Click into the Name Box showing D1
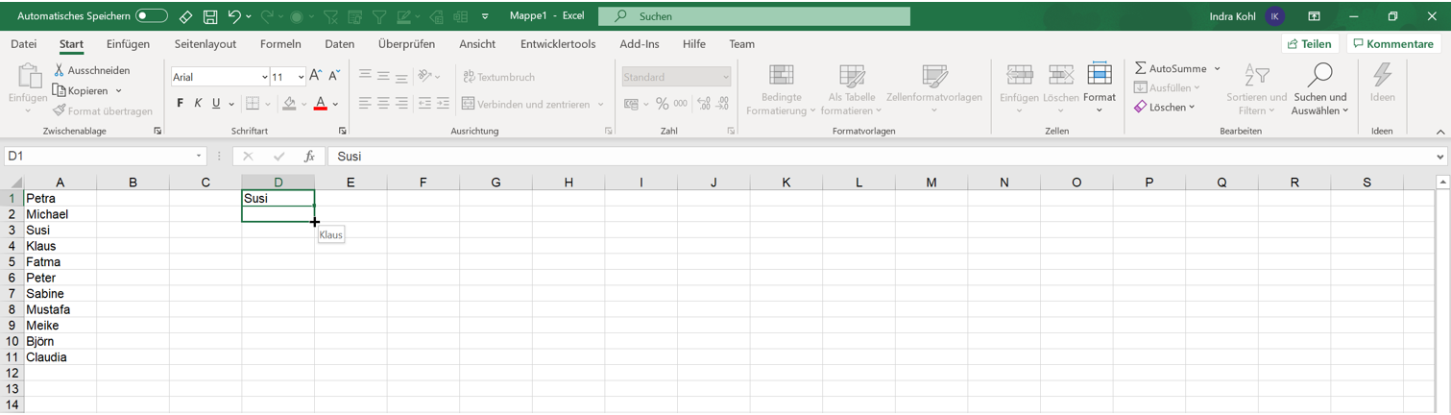 click(98, 156)
